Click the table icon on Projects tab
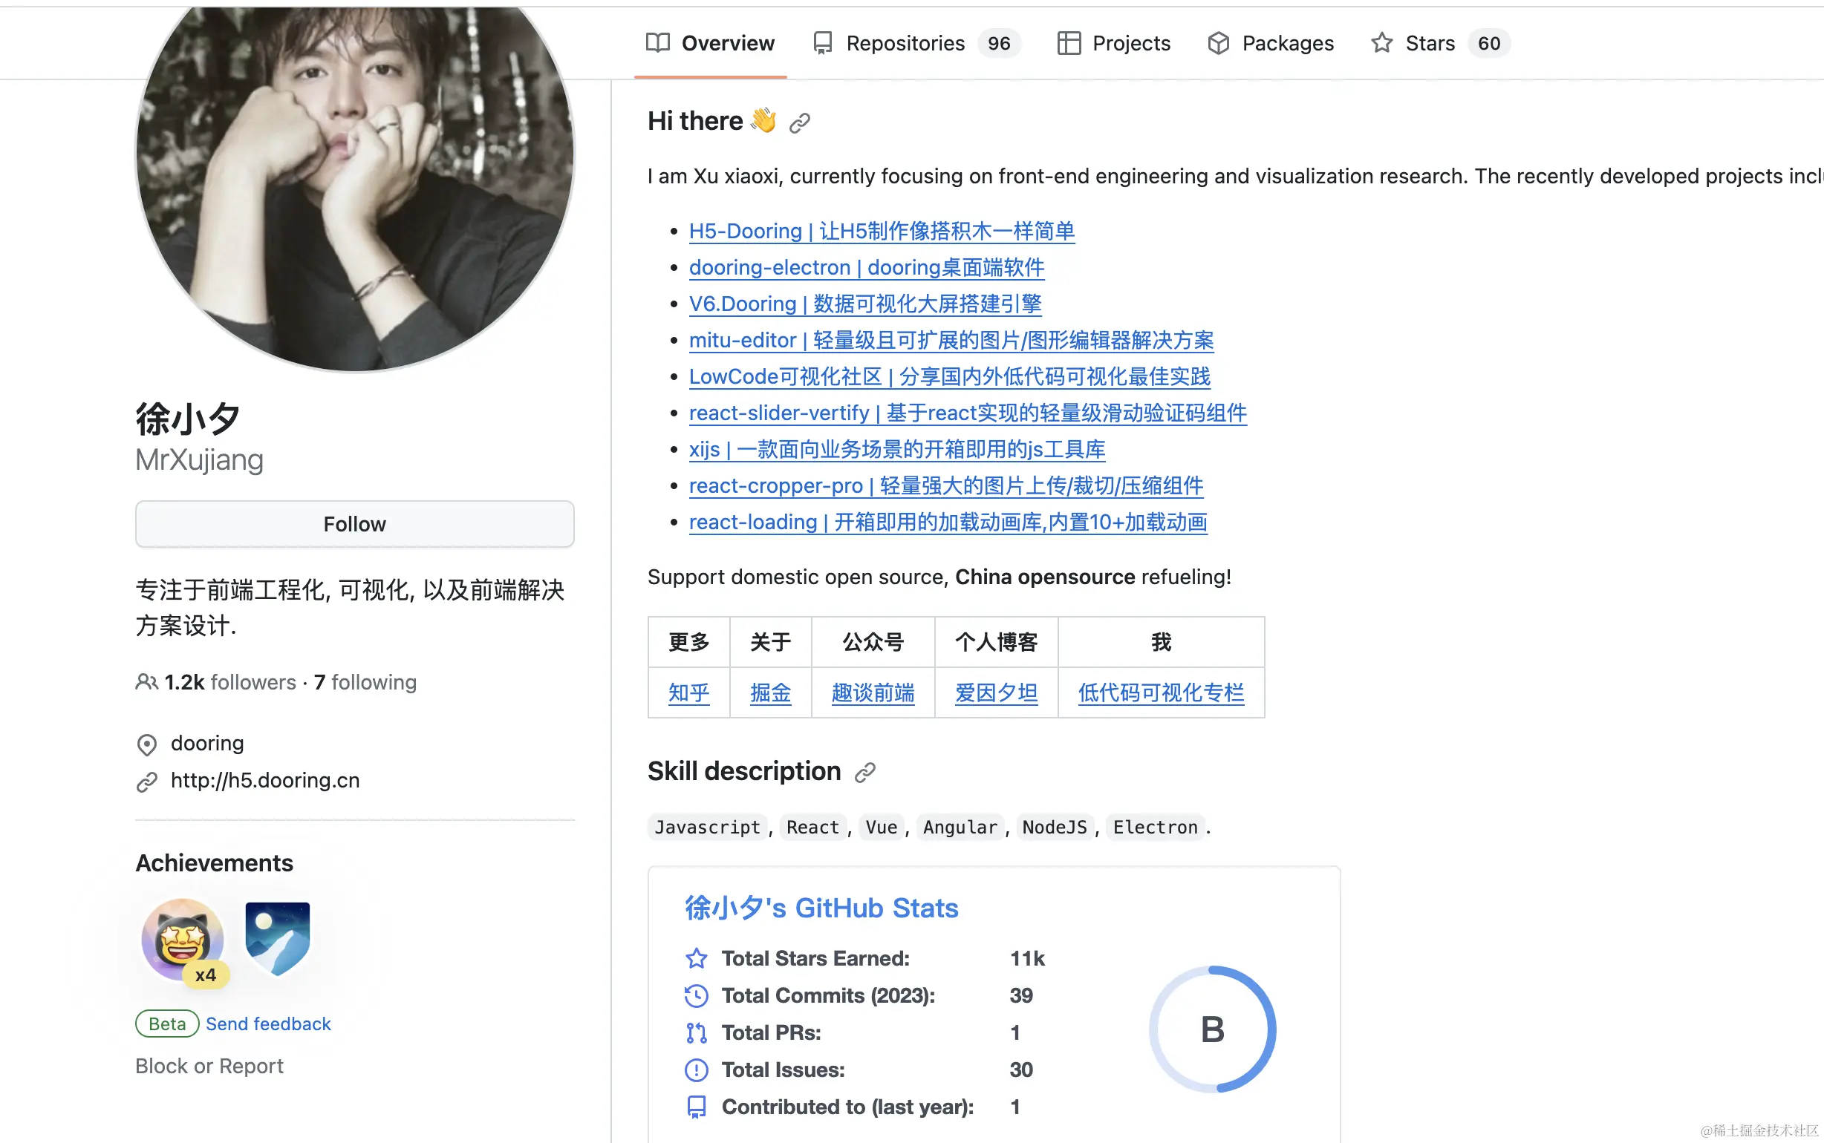This screenshot has width=1824, height=1143. (1069, 43)
